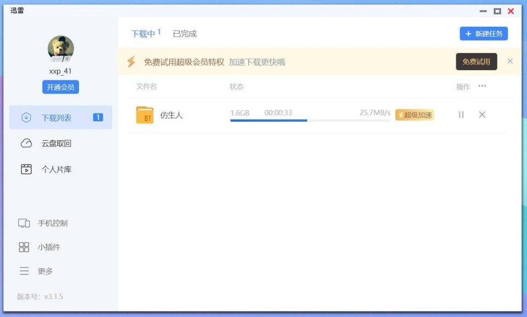Image resolution: width=527 pixels, height=317 pixels.
Task: Click 新建任务 to create a new task
Action: coord(484,33)
